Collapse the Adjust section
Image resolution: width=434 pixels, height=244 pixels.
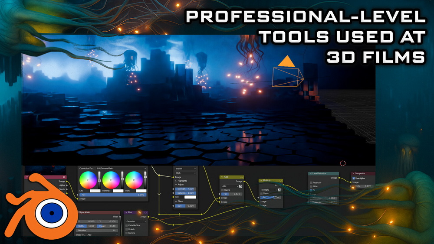[176, 185]
